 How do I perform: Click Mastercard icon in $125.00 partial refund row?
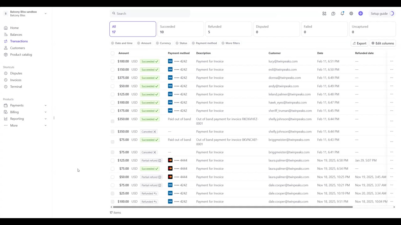pos(170,160)
